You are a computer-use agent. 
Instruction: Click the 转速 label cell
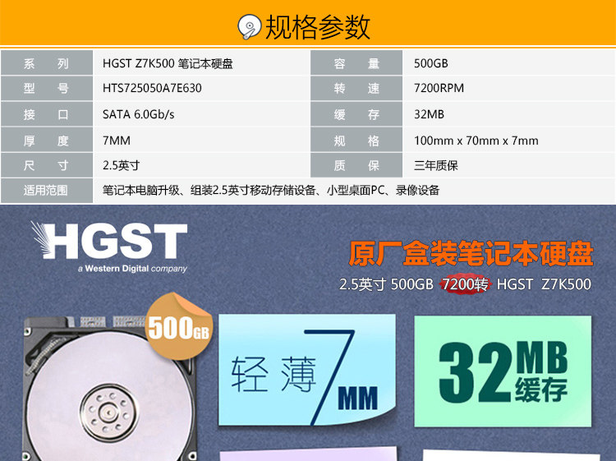(x=356, y=89)
